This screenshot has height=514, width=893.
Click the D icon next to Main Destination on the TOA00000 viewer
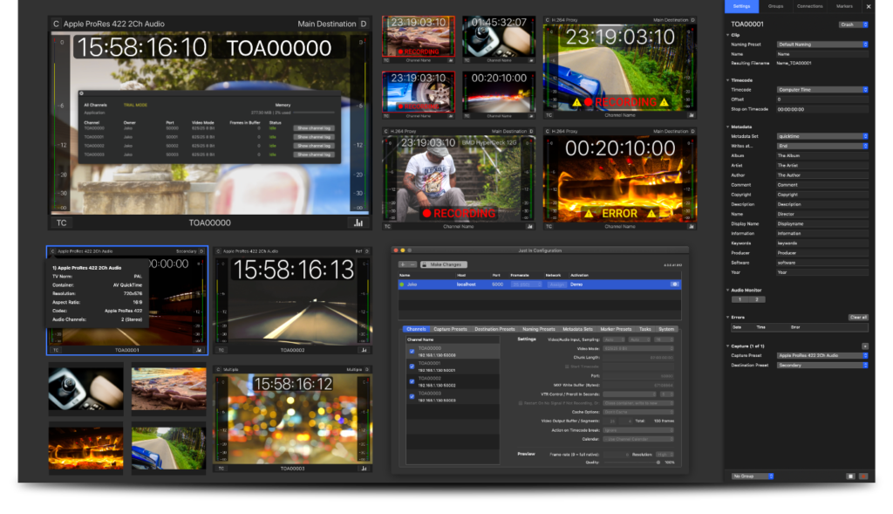[364, 24]
